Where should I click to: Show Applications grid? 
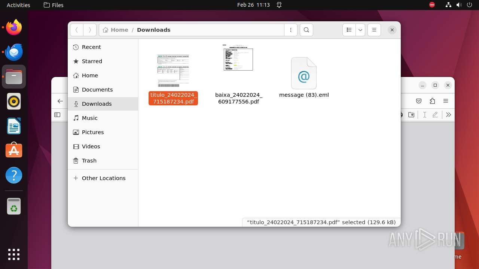tap(14, 254)
